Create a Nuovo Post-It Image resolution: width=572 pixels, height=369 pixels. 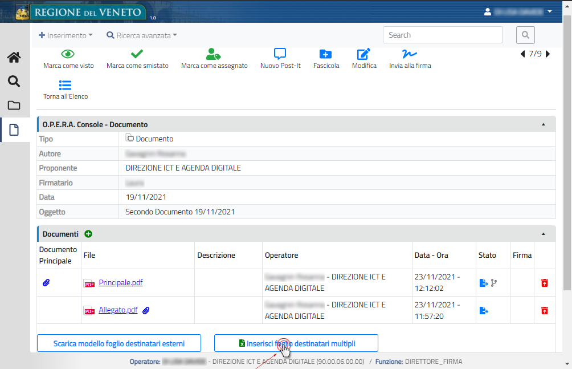tap(280, 54)
